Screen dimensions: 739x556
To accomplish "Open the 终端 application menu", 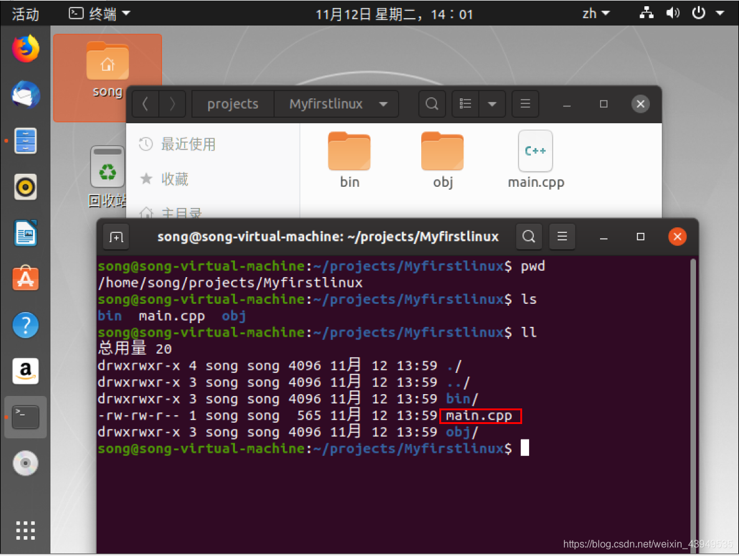I will pos(100,14).
